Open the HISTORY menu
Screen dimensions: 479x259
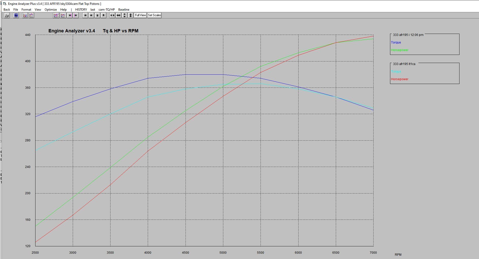81,9
